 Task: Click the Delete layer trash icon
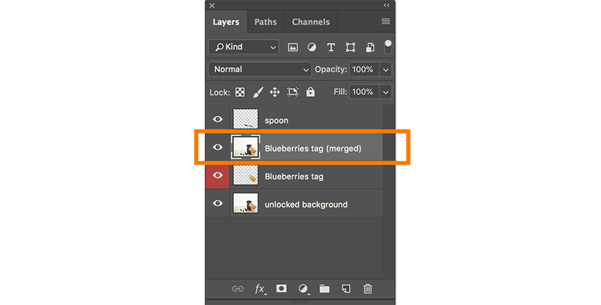pyautogui.click(x=368, y=288)
